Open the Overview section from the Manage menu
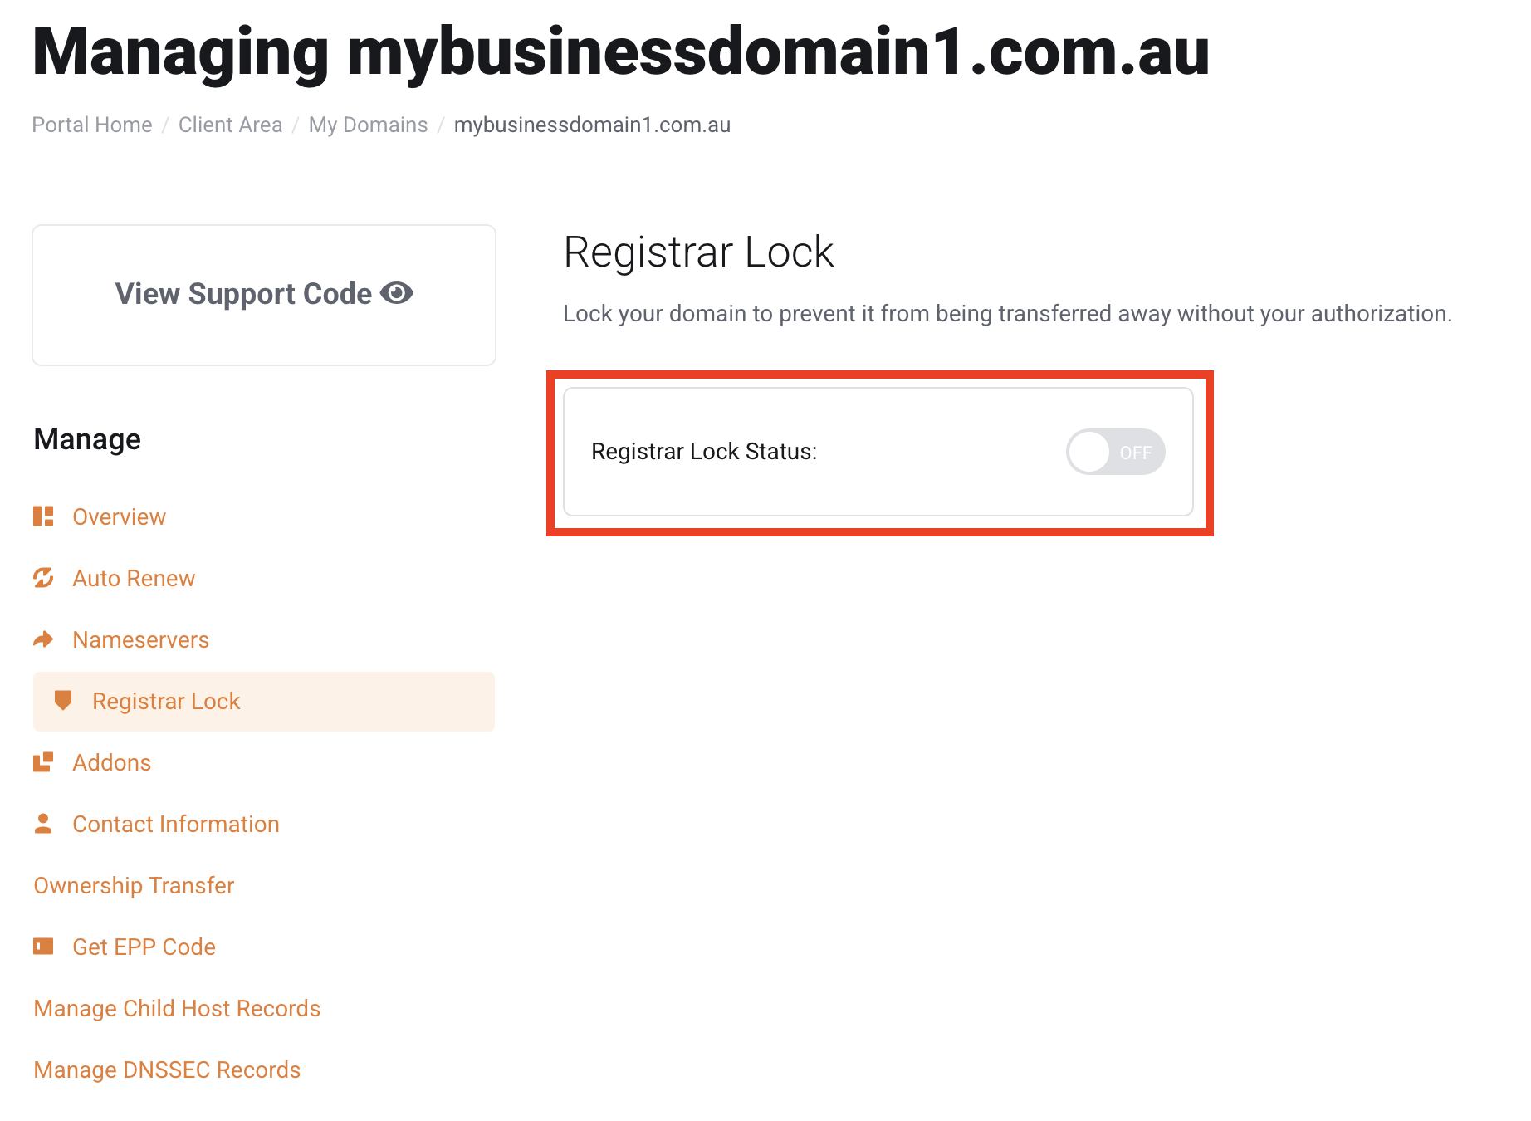1531x1121 pixels. [119, 516]
